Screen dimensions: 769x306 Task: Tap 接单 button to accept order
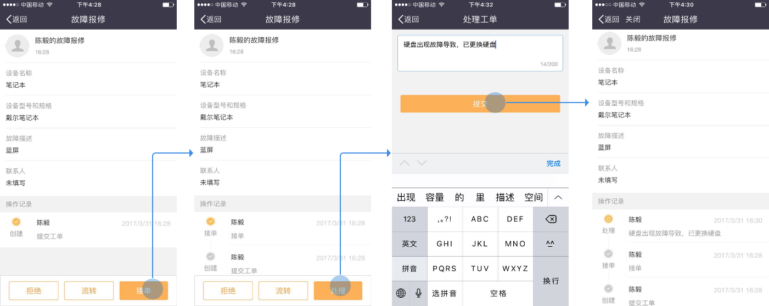(144, 291)
